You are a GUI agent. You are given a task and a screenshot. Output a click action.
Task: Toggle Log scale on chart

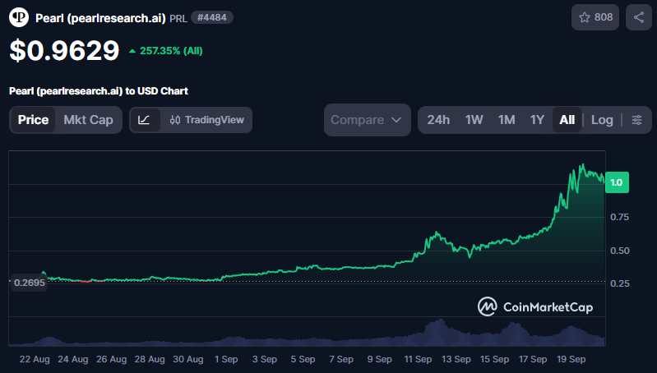coord(602,120)
